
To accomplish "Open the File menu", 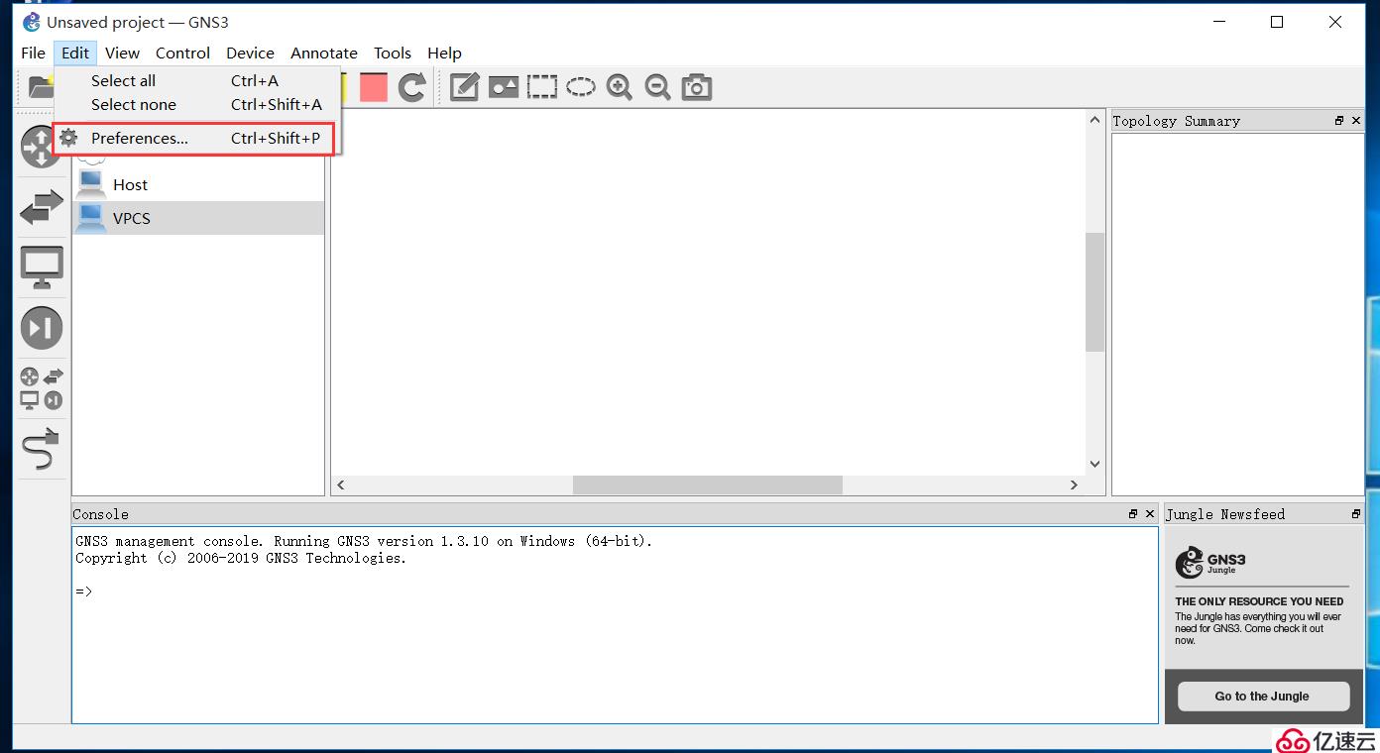I will point(33,53).
